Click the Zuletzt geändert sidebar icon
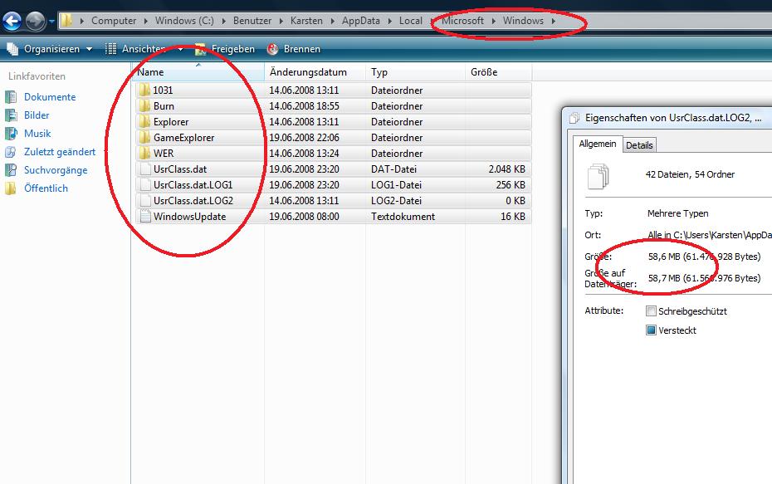772x484 pixels. [x=11, y=152]
